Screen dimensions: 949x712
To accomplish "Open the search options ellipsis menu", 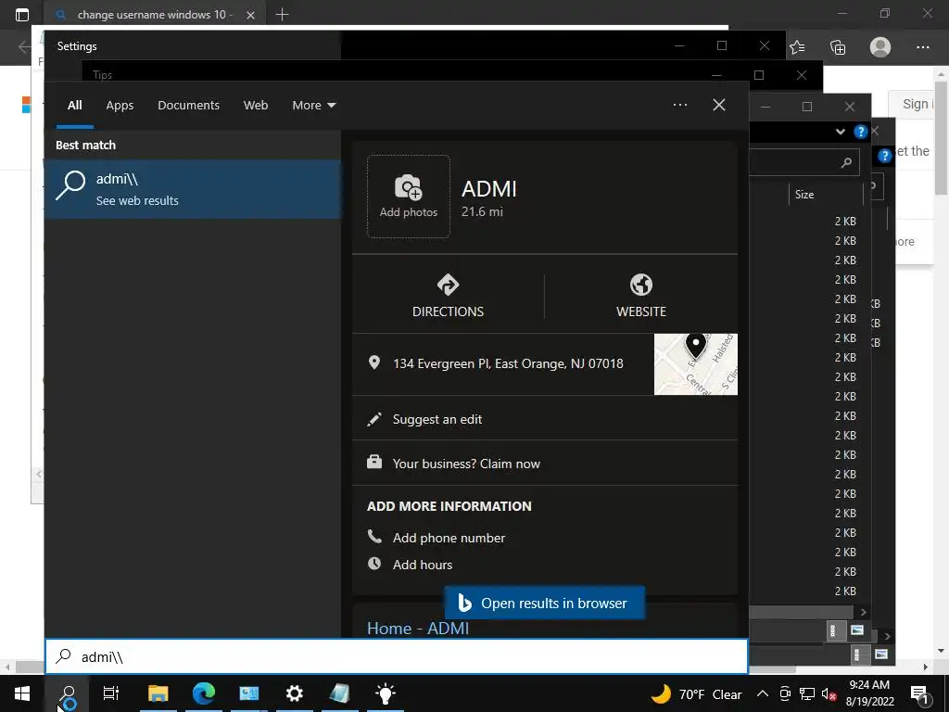I will (x=679, y=105).
